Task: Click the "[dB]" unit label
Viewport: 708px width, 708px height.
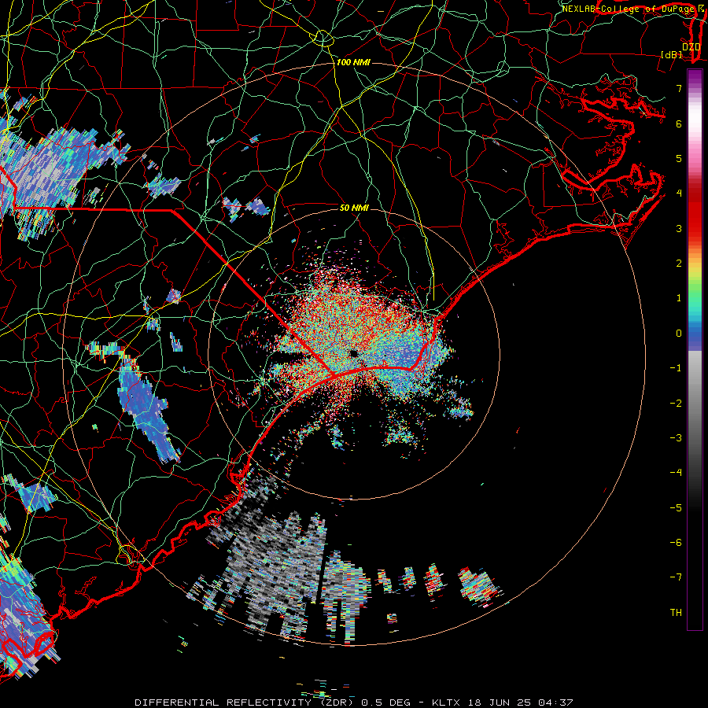Action: pyautogui.click(x=671, y=55)
